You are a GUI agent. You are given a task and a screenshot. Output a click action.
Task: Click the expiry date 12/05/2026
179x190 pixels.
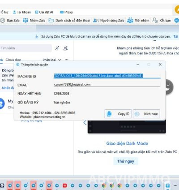(x=61, y=94)
